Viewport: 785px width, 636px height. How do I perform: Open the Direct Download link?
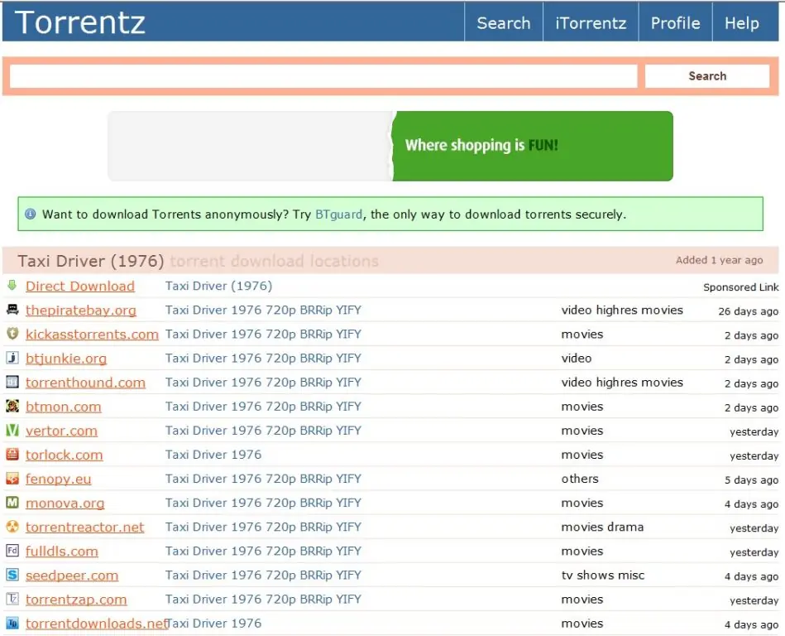[x=80, y=286]
